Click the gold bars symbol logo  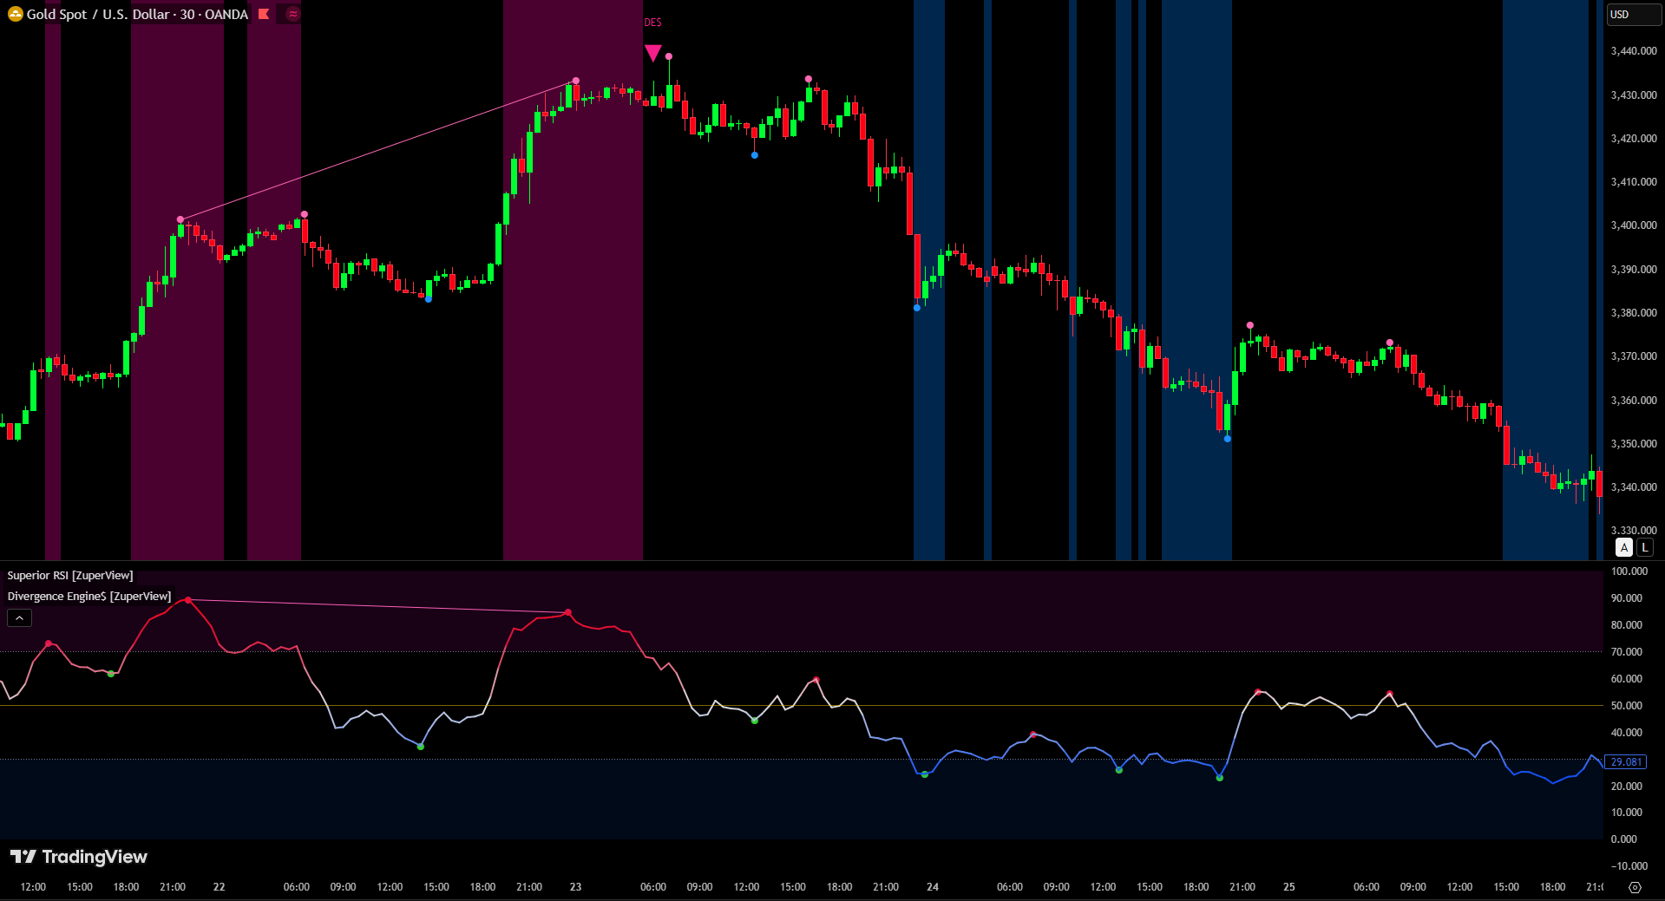[x=15, y=14]
